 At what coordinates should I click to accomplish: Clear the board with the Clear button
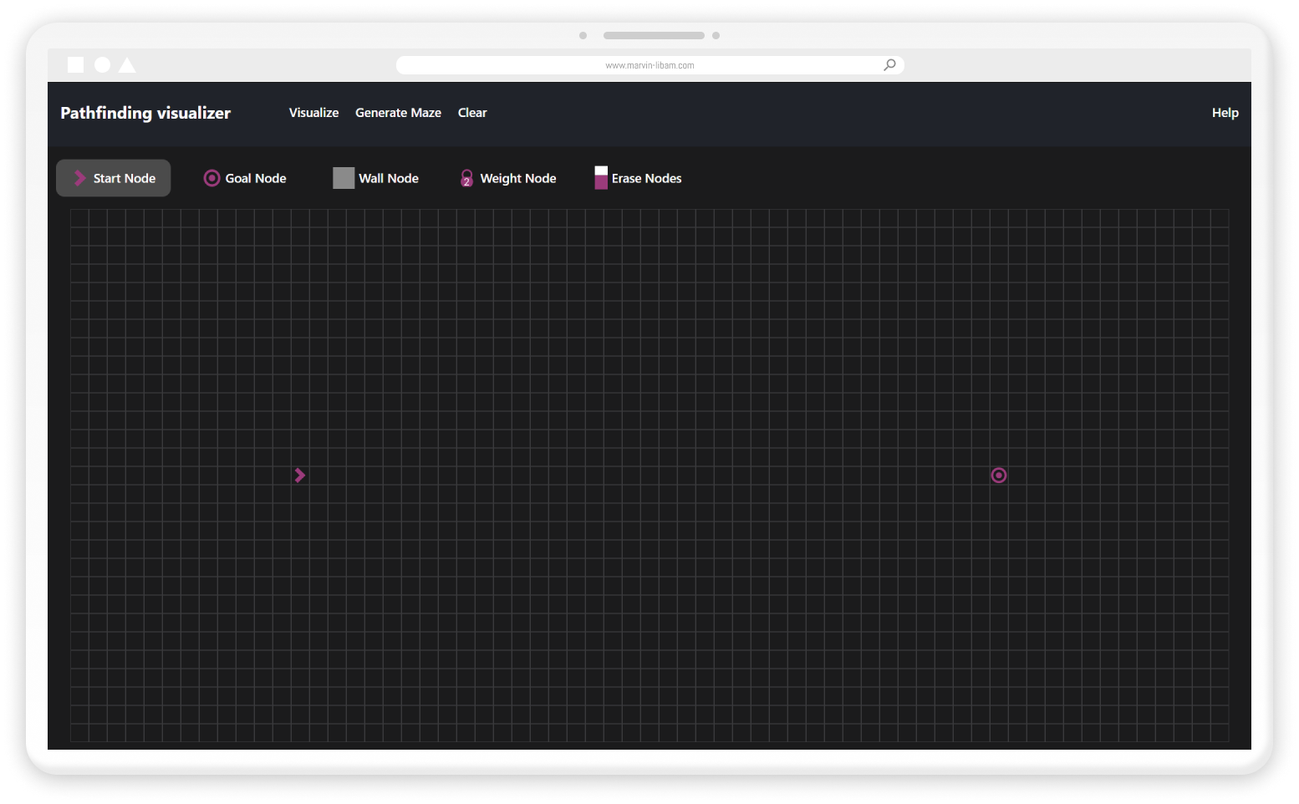[472, 112]
